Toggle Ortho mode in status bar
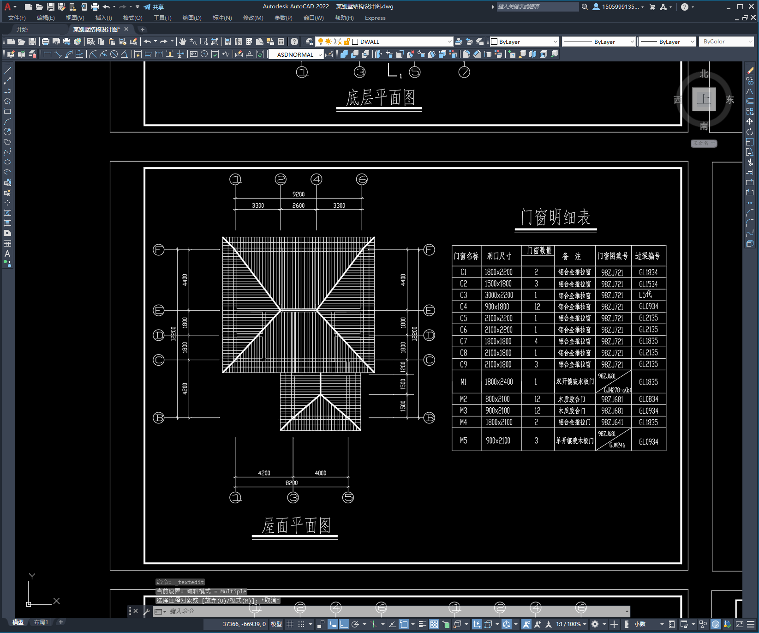The height and width of the screenshot is (633, 759). 344,624
